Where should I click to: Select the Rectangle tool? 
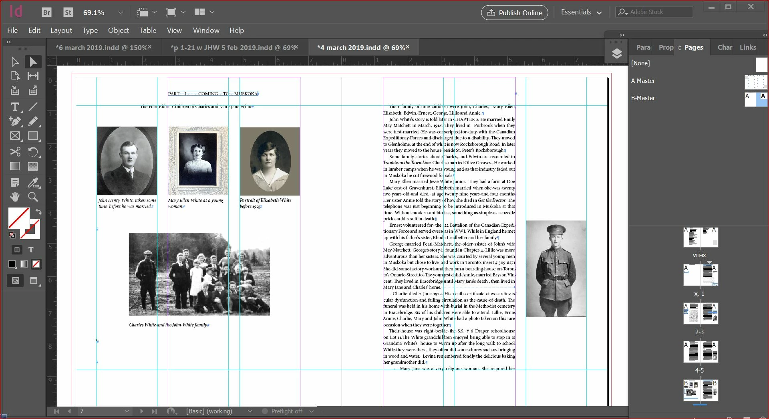[x=33, y=136]
